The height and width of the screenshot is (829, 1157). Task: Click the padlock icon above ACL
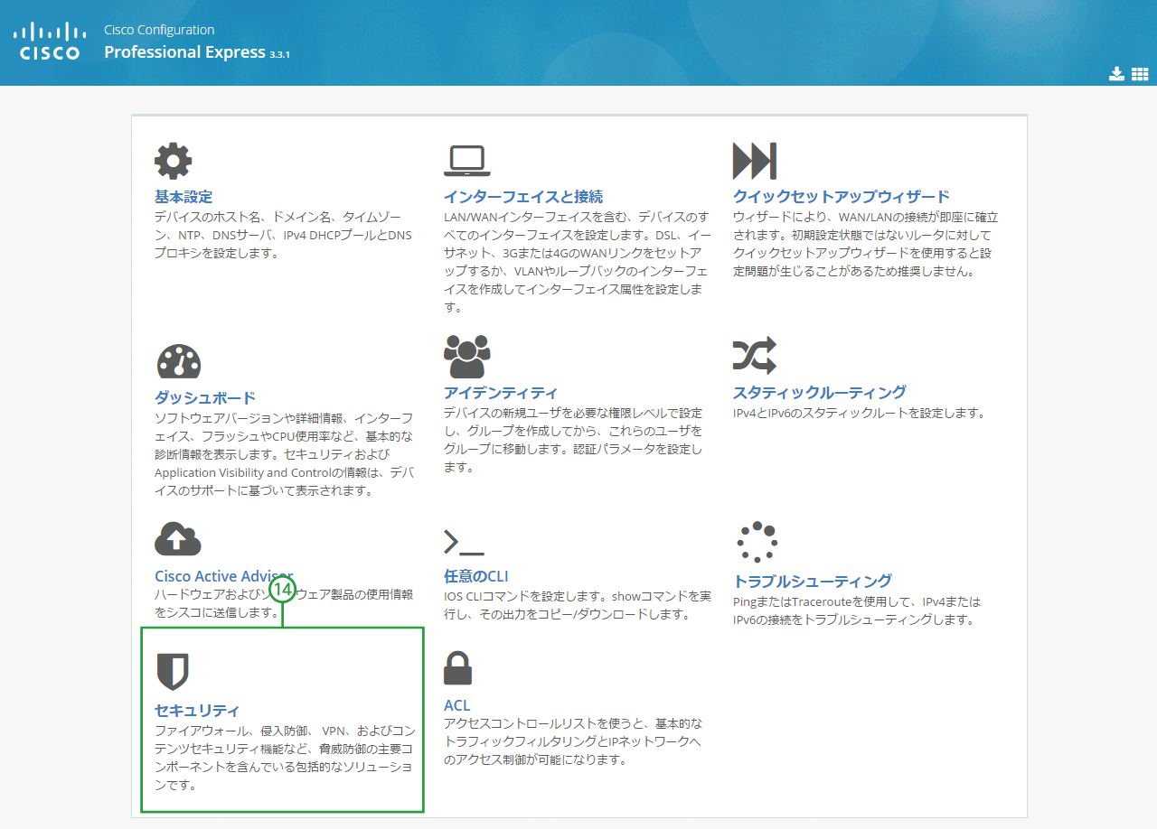coord(458,669)
